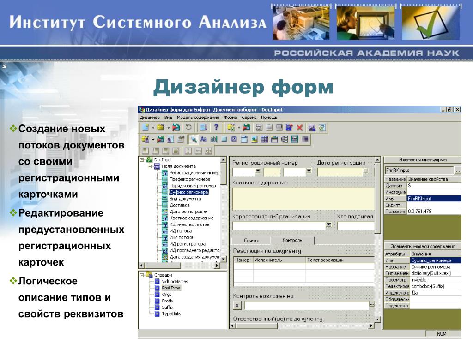Open the Корреспондент-Организация combo box arrow

coord(328,224)
